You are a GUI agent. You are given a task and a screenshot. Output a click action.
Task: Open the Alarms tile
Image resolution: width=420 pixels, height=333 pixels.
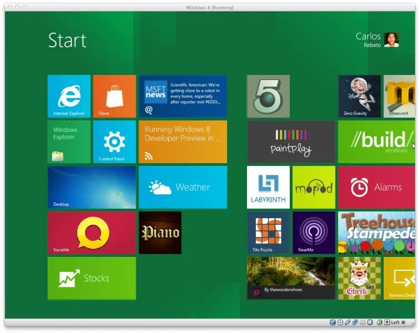377,187
